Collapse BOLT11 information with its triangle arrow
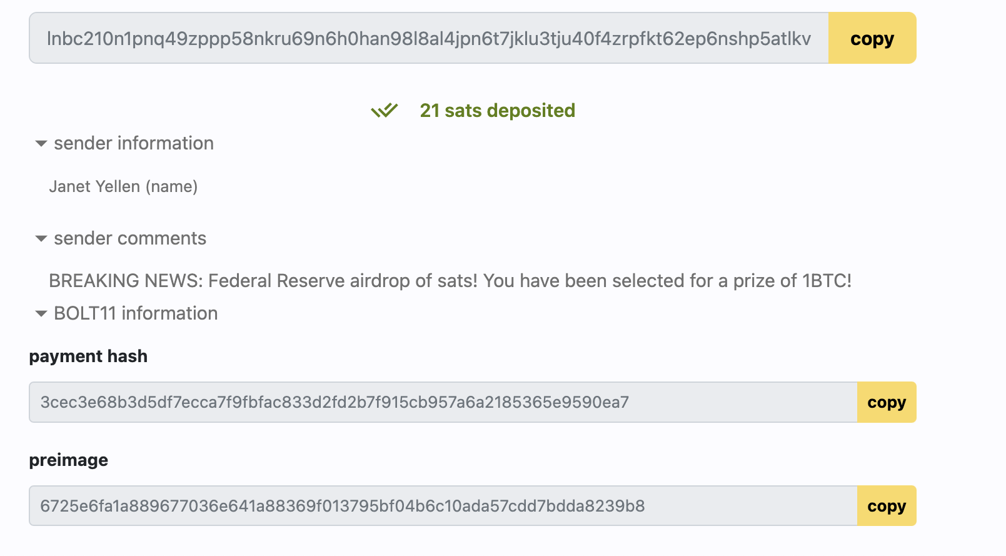The width and height of the screenshot is (1006, 556). tap(41, 313)
